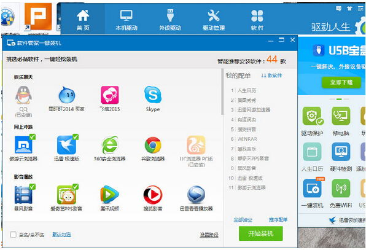Open the orange P desktop shortcut
Image resolution: width=366 pixels, height=250 pixels.
pos(38,17)
